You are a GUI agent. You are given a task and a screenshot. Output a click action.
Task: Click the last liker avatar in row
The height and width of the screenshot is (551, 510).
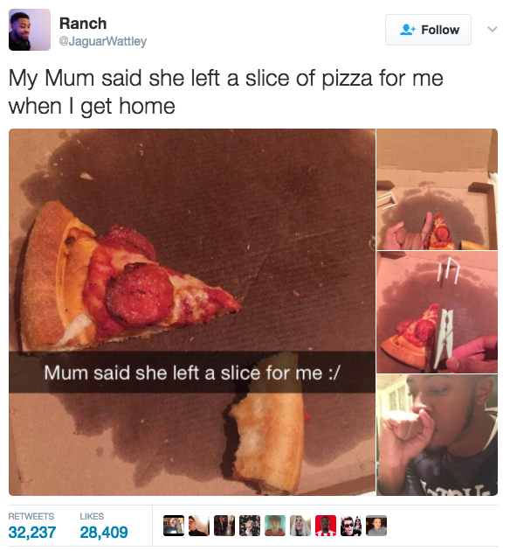click(376, 526)
